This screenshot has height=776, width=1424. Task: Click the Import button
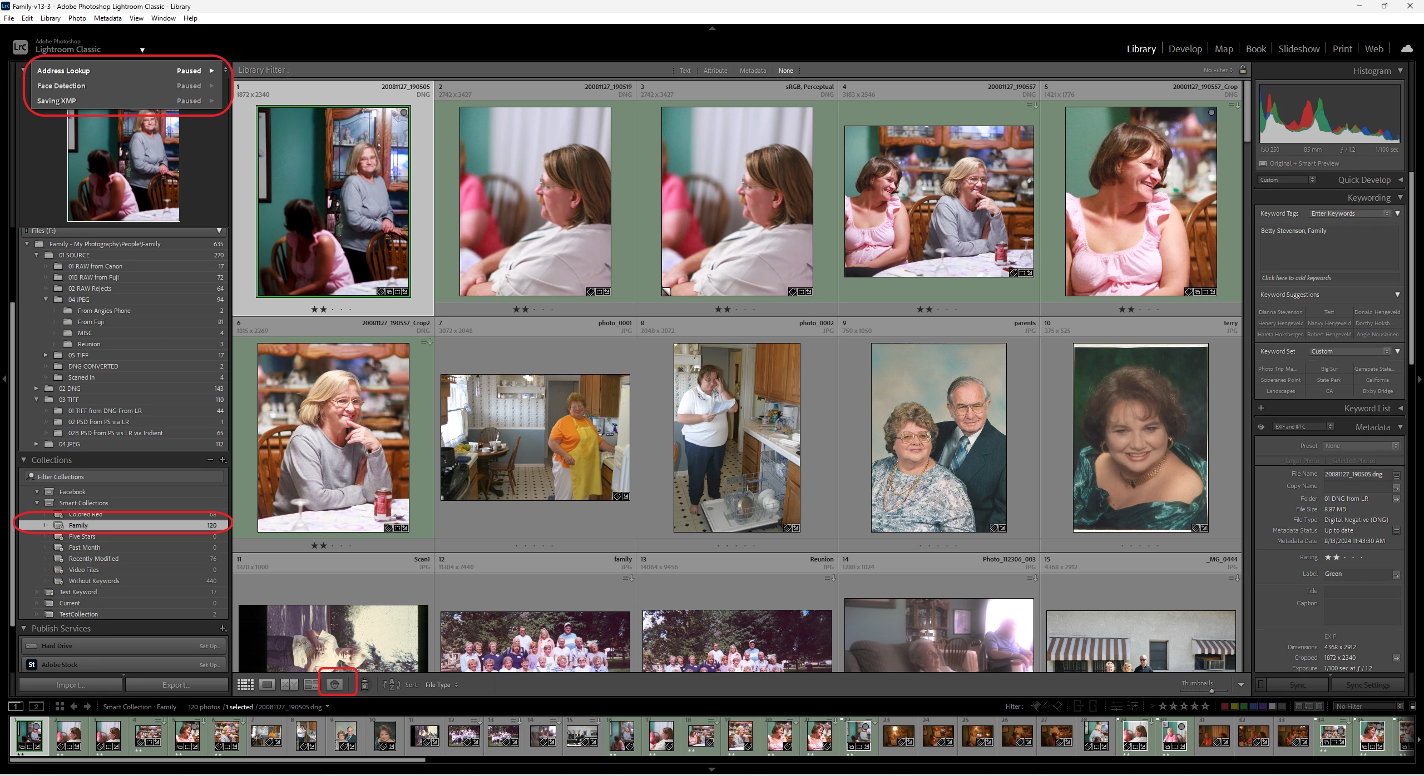click(x=70, y=685)
